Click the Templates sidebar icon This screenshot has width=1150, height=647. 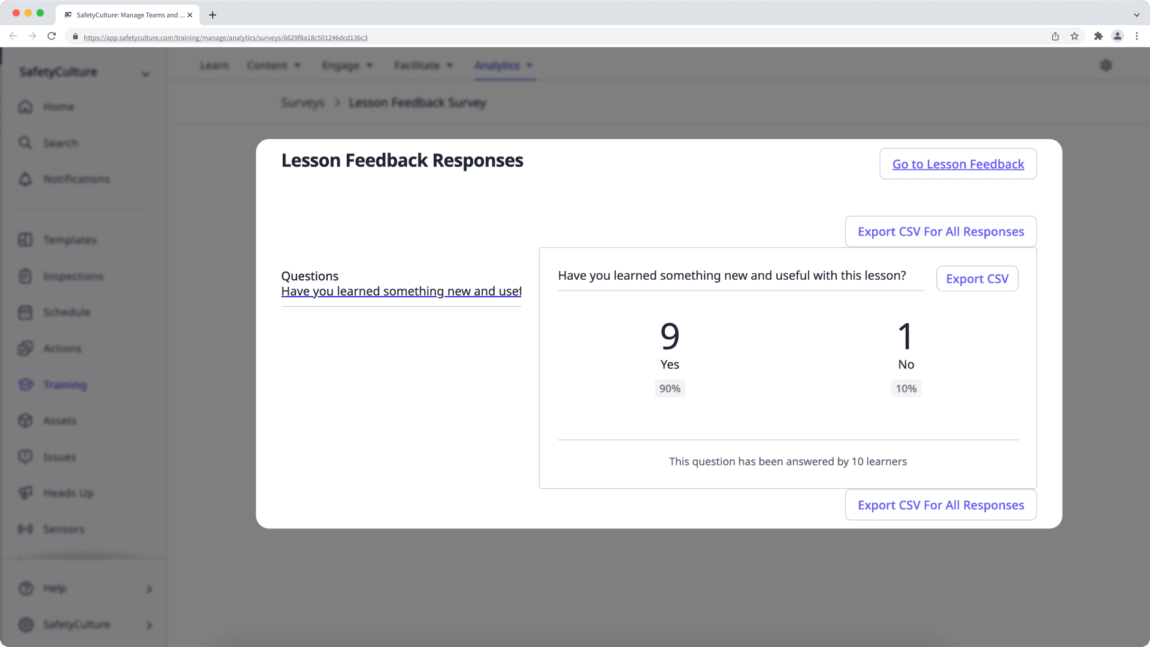coord(25,240)
